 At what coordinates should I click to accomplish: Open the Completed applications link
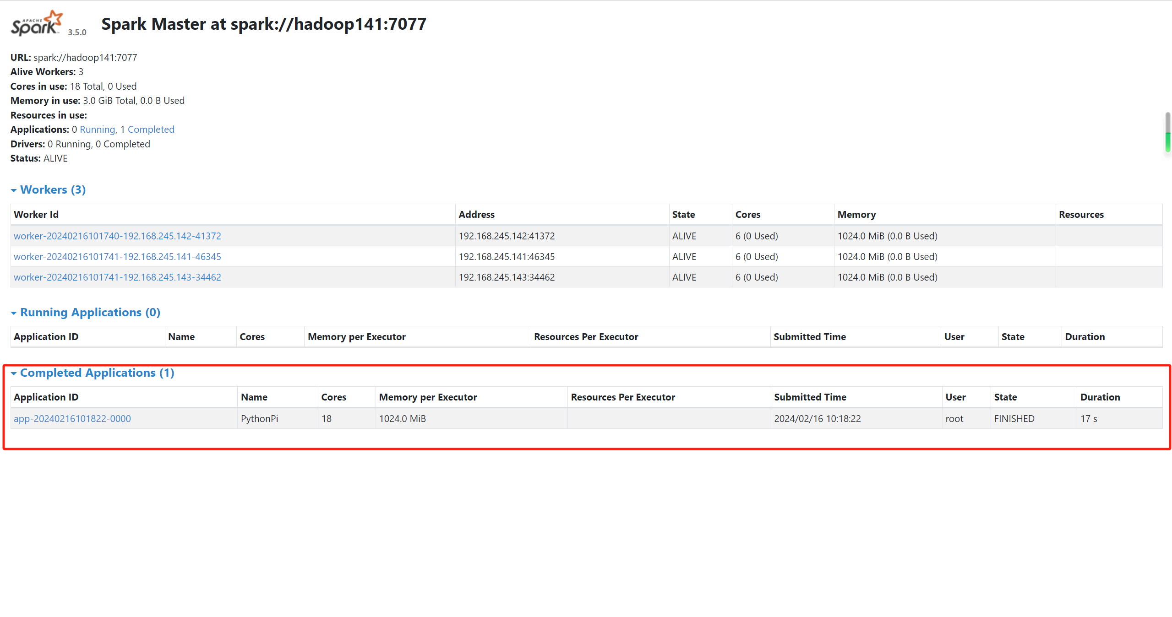[151, 130]
